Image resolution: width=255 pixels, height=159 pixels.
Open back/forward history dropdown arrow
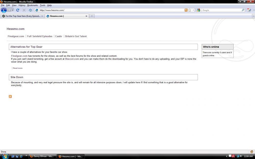pos(13,10)
